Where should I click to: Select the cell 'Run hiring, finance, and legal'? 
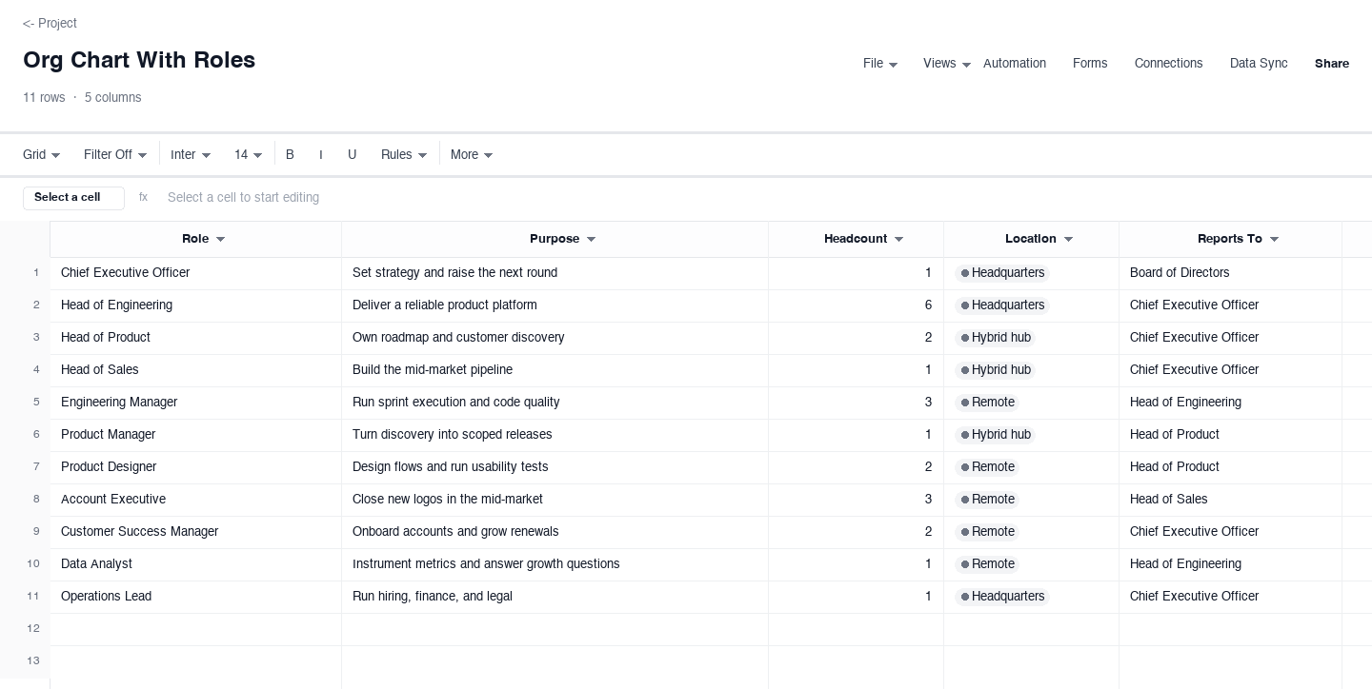coord(555,597)
